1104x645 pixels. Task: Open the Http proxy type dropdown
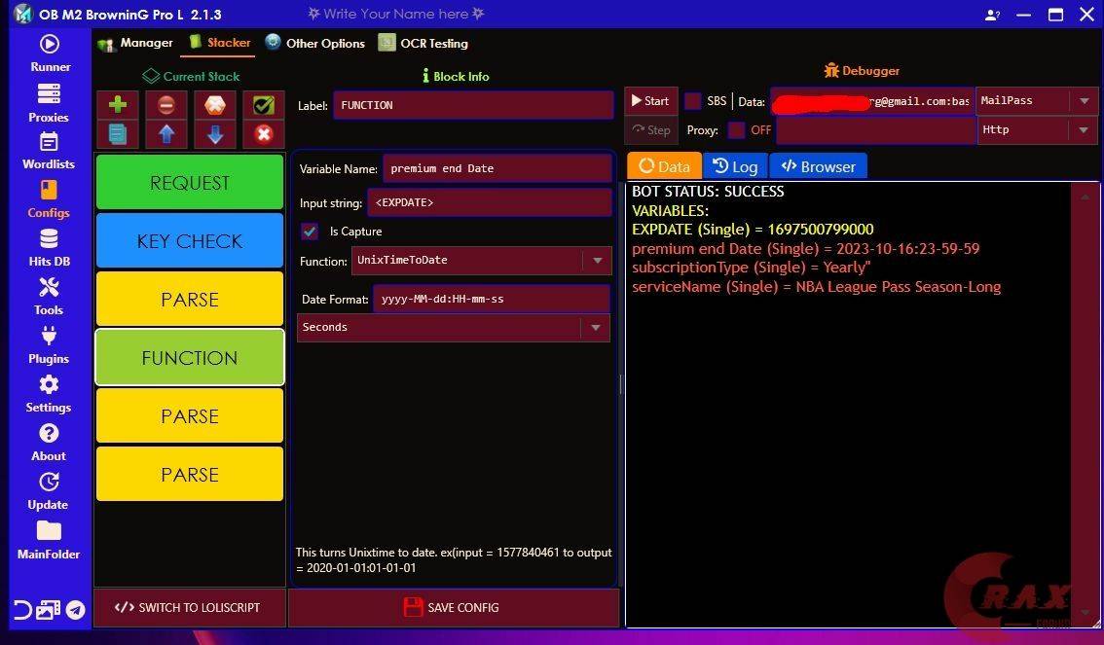point(1037,129)
